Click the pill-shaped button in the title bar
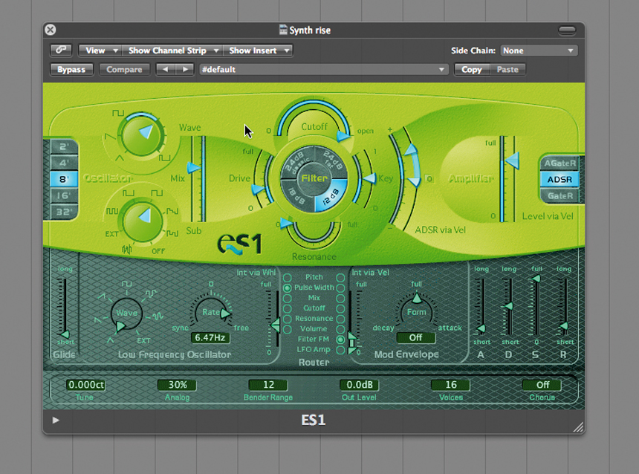Screen dimensions: 639x474 coord(567,30)
